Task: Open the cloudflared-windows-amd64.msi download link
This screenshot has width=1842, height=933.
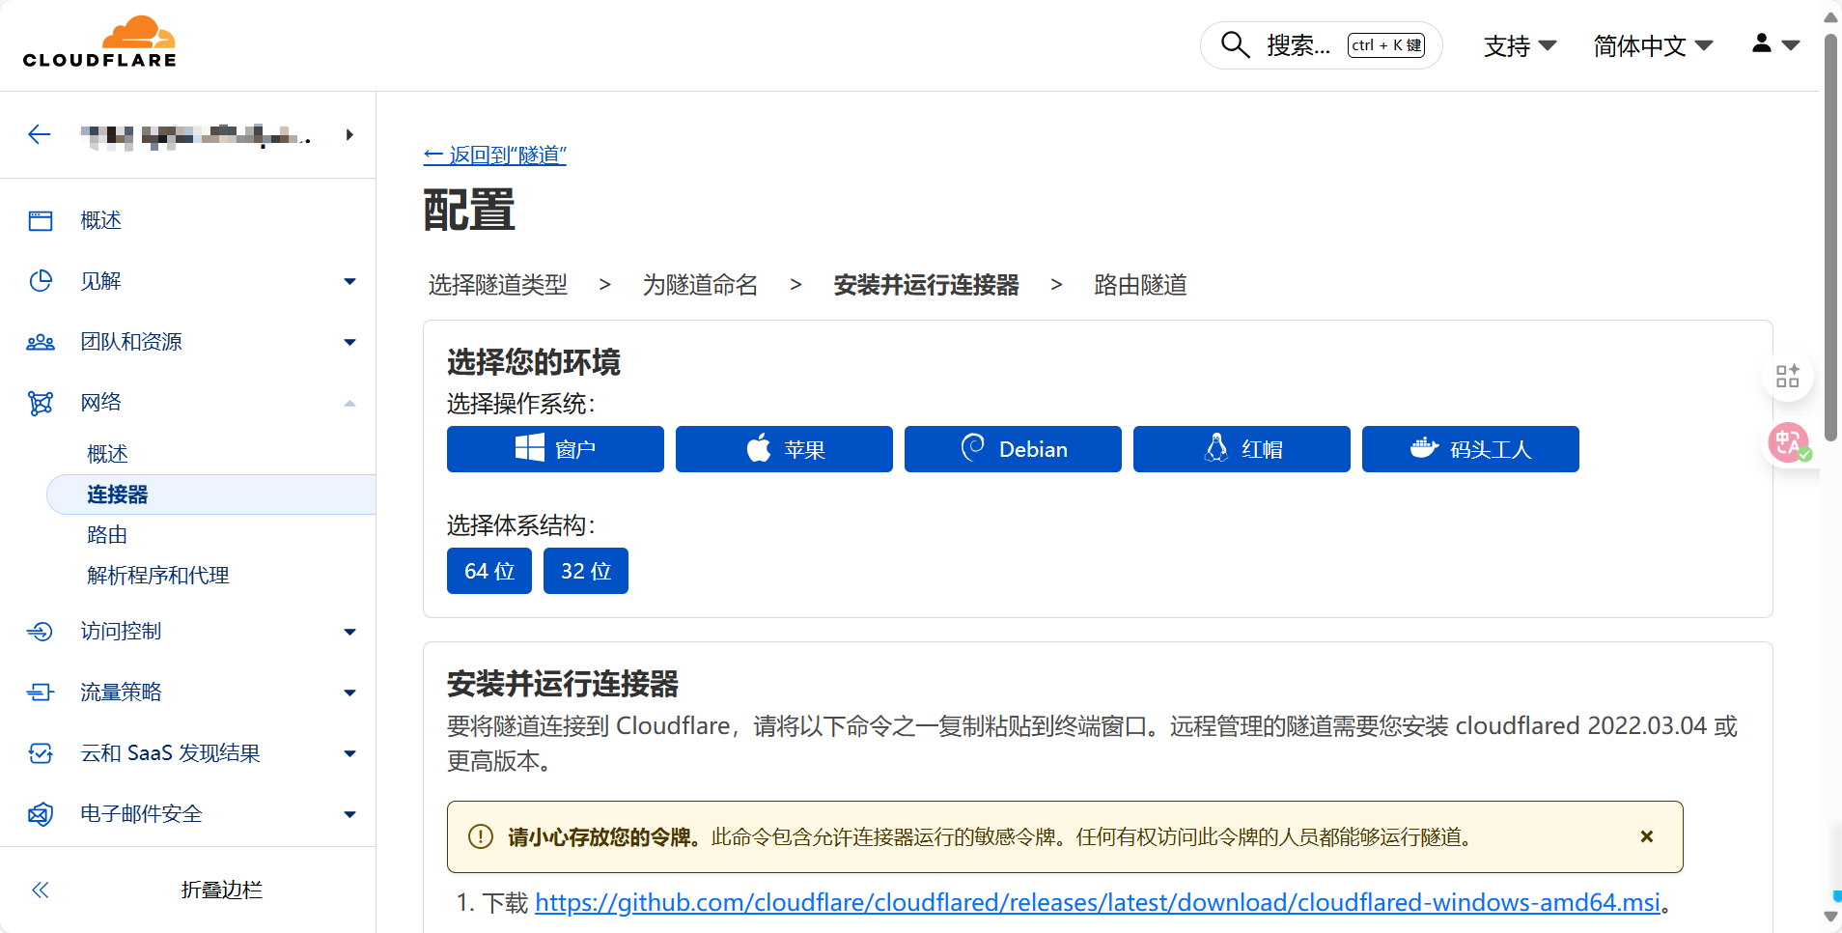Action: [x=1098, y=902]
